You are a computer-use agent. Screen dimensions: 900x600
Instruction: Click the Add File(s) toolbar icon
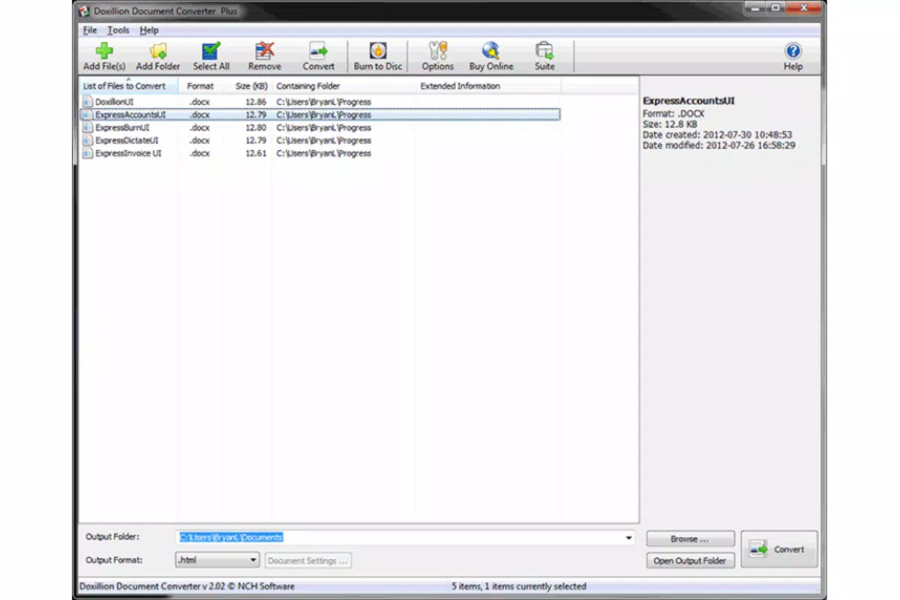pos(103,56)
